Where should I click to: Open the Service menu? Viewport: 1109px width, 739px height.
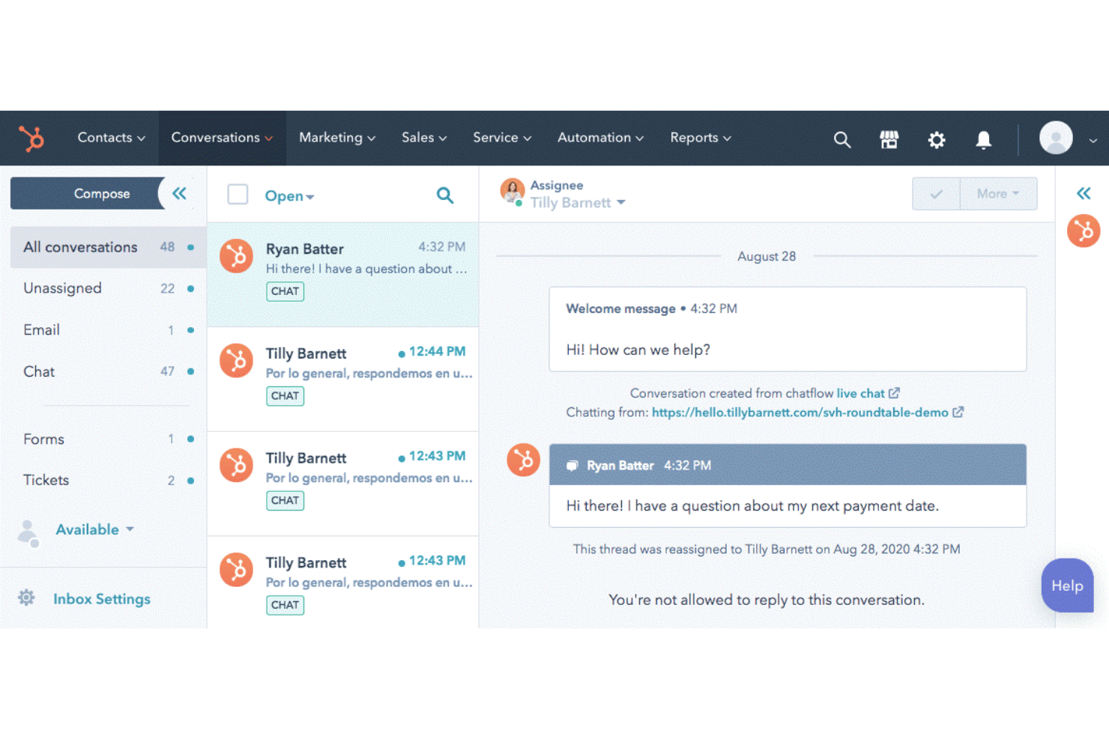pos(501,138)
